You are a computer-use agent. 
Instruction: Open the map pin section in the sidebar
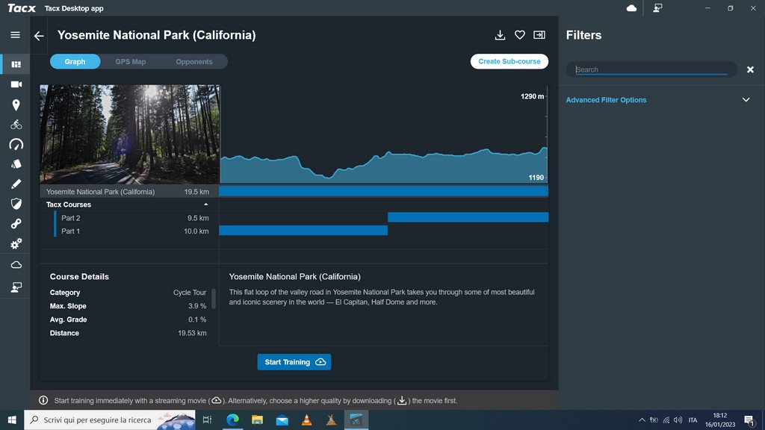tap(16, 105)
